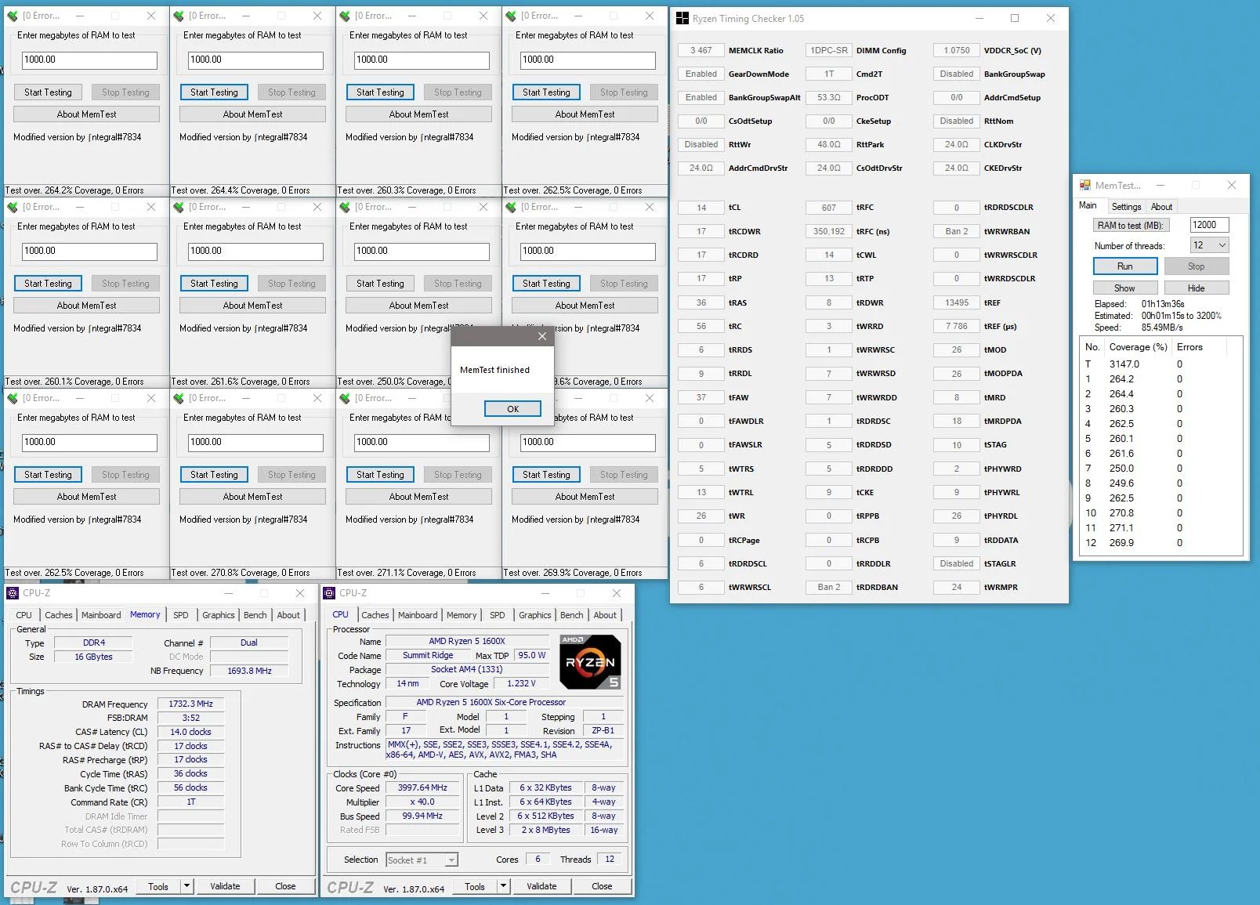Click the MemTest helper window title icon
Viewport: 1260px width, 905px height.
(1085, 185)
